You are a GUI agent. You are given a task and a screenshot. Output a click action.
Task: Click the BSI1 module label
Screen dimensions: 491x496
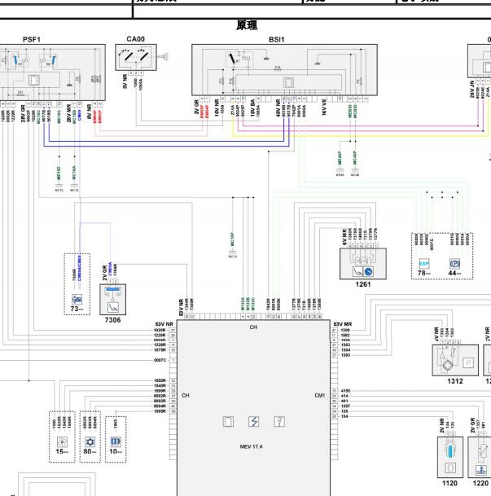[277, 40]
